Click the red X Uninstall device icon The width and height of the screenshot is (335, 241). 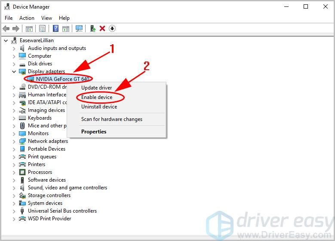(102, 29)
